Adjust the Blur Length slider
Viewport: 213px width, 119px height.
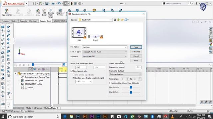tap(131, 87)
